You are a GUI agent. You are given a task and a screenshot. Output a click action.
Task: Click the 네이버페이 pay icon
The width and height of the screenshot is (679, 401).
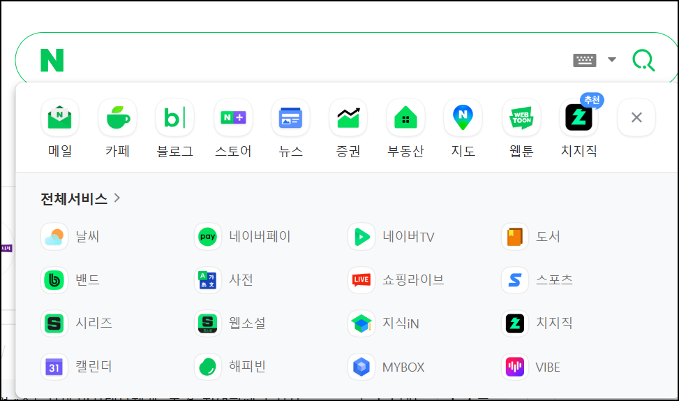[207, 236]
